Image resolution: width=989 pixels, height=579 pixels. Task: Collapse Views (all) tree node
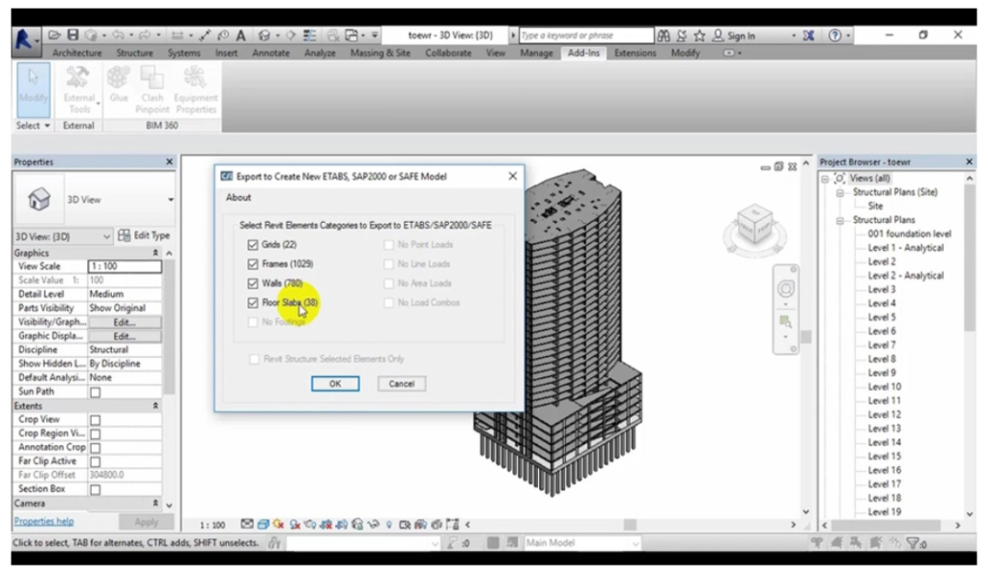coord(825,179)
